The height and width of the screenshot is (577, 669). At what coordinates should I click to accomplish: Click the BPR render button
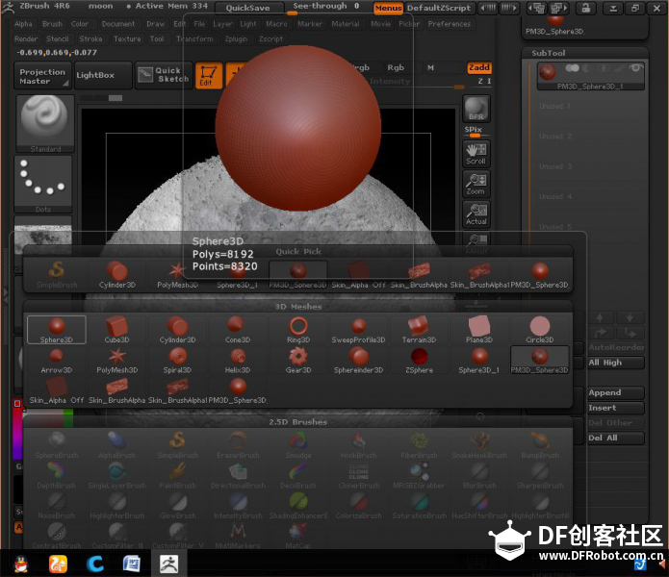click(x=476, y=109)
